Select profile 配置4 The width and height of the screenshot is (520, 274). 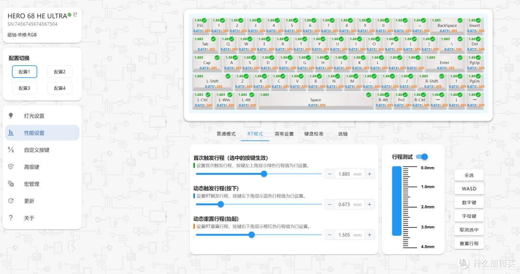[60, 88]
